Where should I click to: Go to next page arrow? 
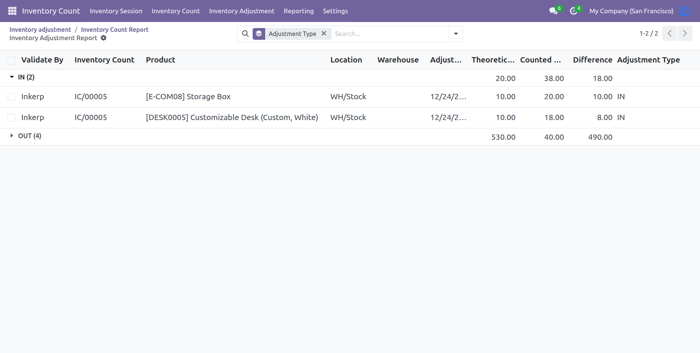point(685,33)
